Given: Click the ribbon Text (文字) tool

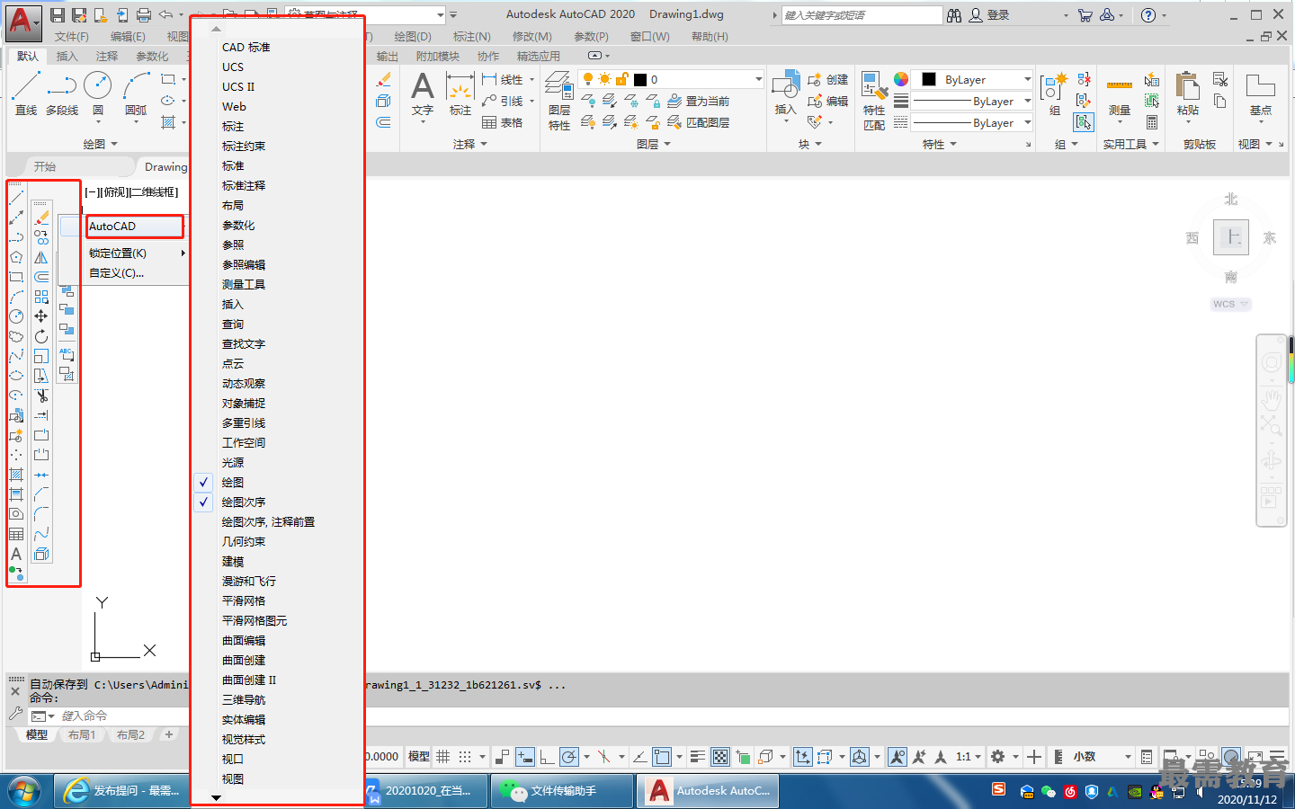Looking at the screenshot, I should tap(423, 95).
